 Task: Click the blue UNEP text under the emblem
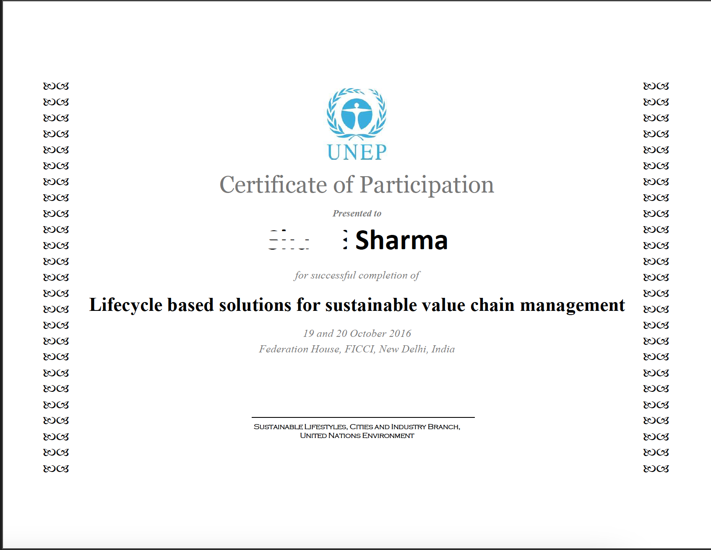(x=357, y=152)
